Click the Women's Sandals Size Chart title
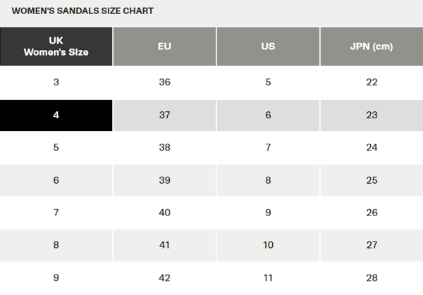 (82, 11)
